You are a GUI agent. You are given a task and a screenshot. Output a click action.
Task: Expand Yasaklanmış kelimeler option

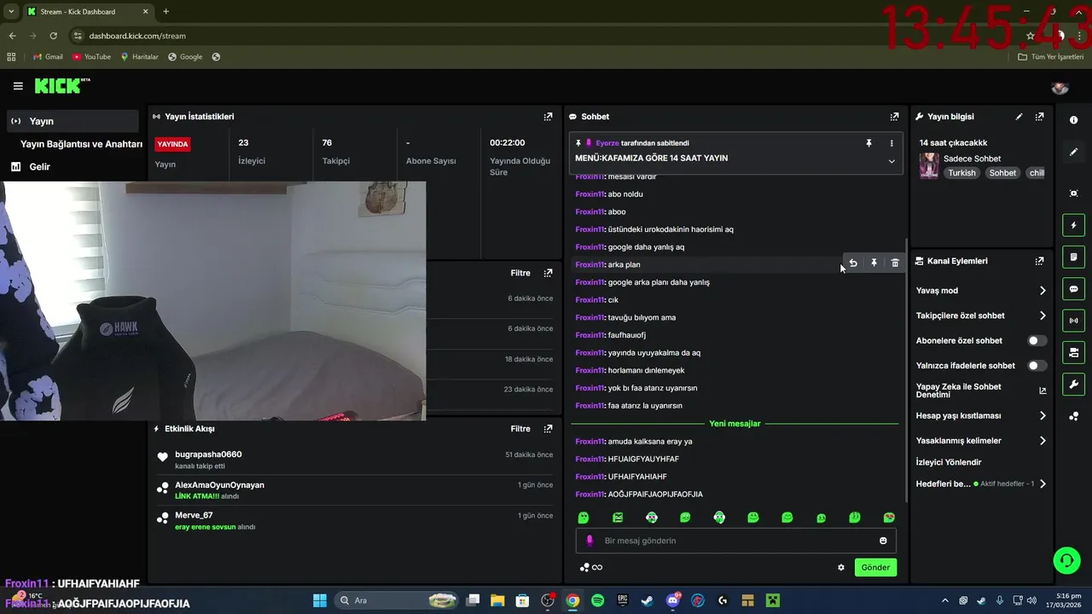[x=981, y=441]
